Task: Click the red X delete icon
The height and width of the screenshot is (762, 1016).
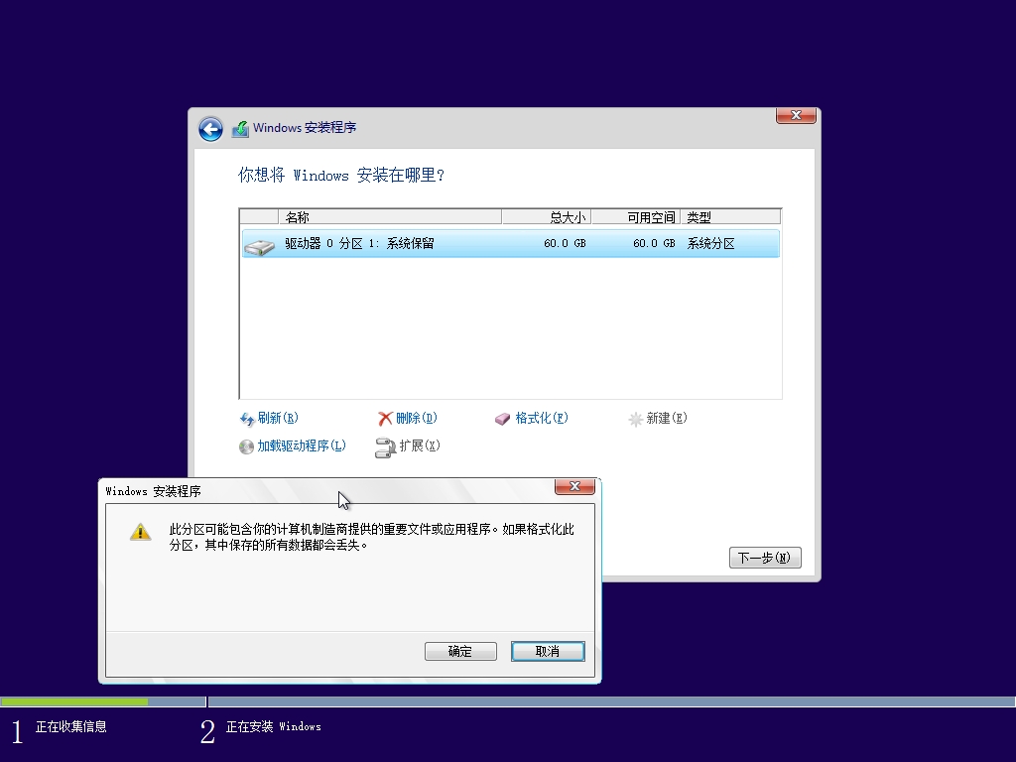Action: 385,420
